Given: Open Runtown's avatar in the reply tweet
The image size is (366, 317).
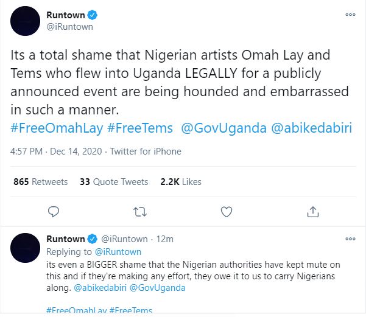Looking at the screenshot, I should (x=25, y=246).
